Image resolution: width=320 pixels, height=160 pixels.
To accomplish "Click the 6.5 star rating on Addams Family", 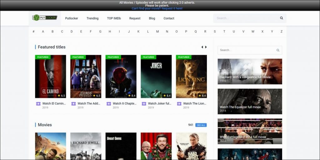I will [x=97, y=96].
